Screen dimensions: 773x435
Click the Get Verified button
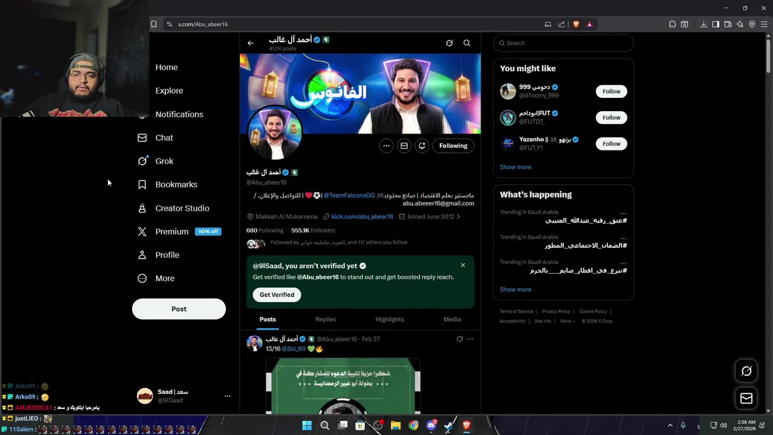[x=277, y=295]
